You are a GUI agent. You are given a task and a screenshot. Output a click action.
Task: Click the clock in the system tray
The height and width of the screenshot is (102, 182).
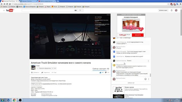click(x=177, y=100)
